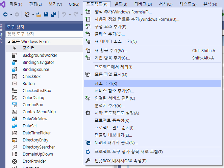Select ContextMenuStrip in the toolbox
224x168 pixels.
tap(44, 112)
